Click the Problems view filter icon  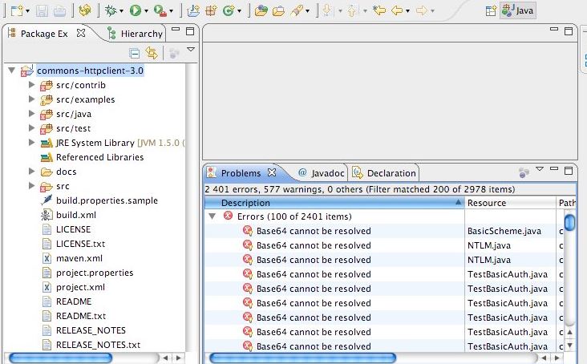click(524, 172)
